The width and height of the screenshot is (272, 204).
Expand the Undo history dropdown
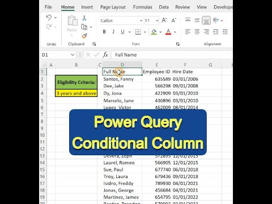56,18
